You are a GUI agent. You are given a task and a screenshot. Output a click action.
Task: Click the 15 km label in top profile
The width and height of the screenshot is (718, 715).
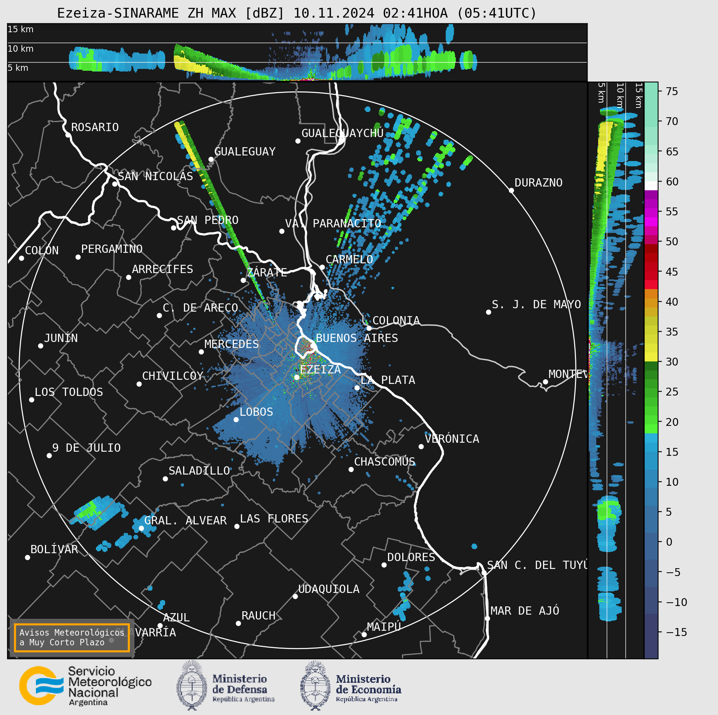[21, 29]
